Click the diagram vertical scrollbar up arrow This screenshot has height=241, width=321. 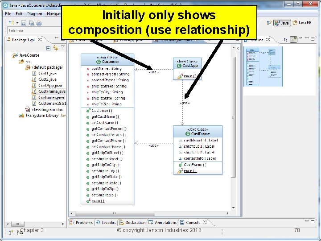pyautogui.click(x=234, y=48)
